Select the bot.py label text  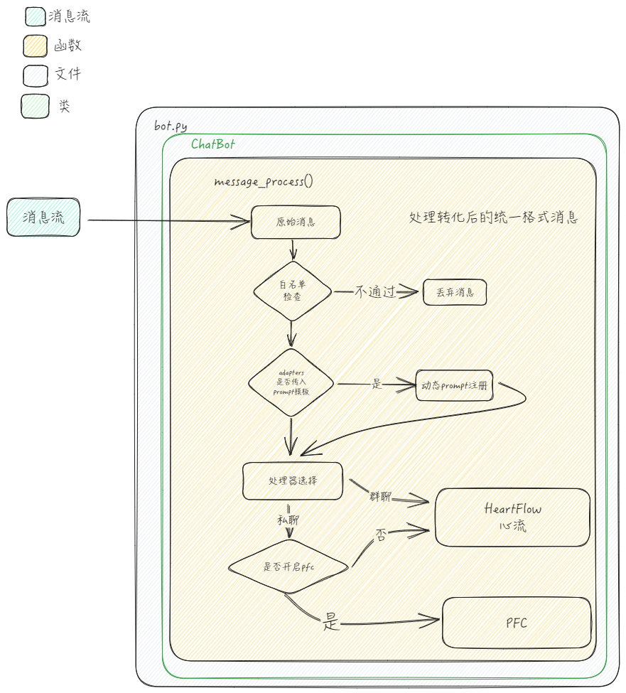(171, 126)
